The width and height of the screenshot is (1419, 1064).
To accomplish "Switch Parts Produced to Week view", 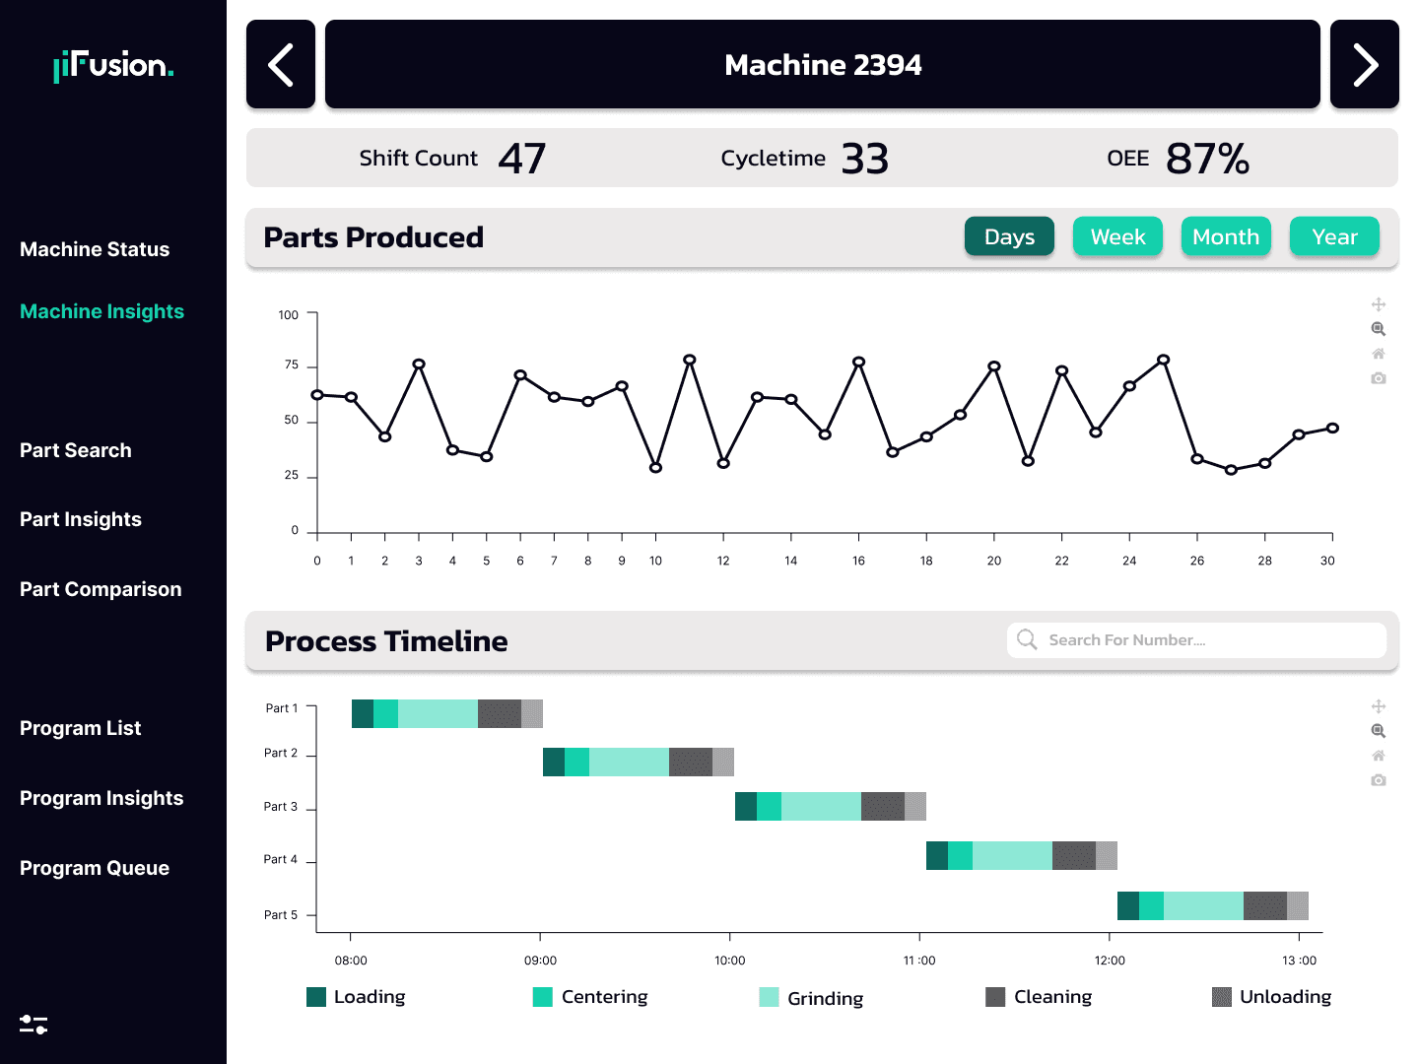I will point(1117,236).
